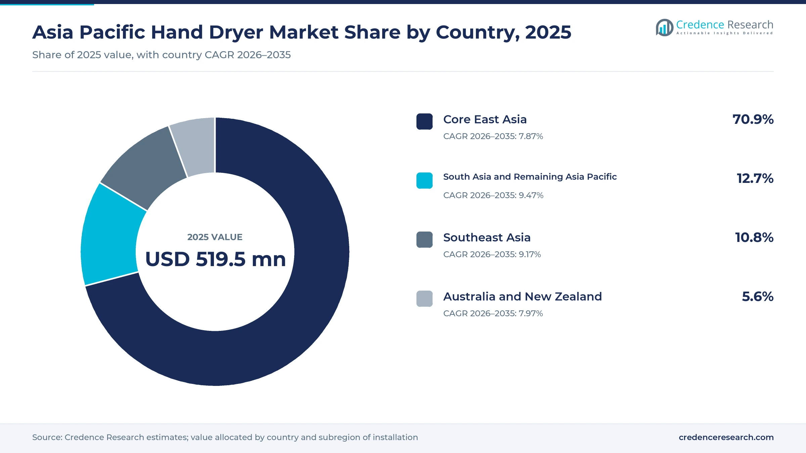Open the credenceresearch.com link
806x453 pixels.
pyautogui.click(x=726, y=437)
